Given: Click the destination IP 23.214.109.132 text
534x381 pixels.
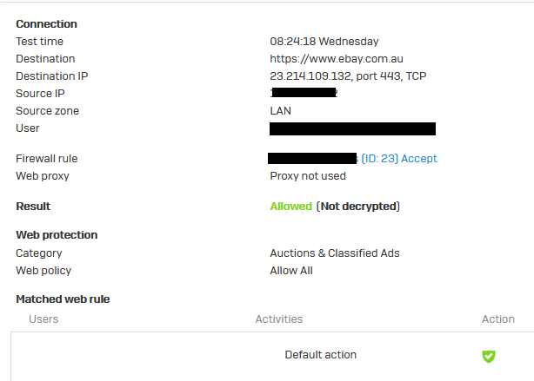Looking at the screenshot, I should point(310,76).
